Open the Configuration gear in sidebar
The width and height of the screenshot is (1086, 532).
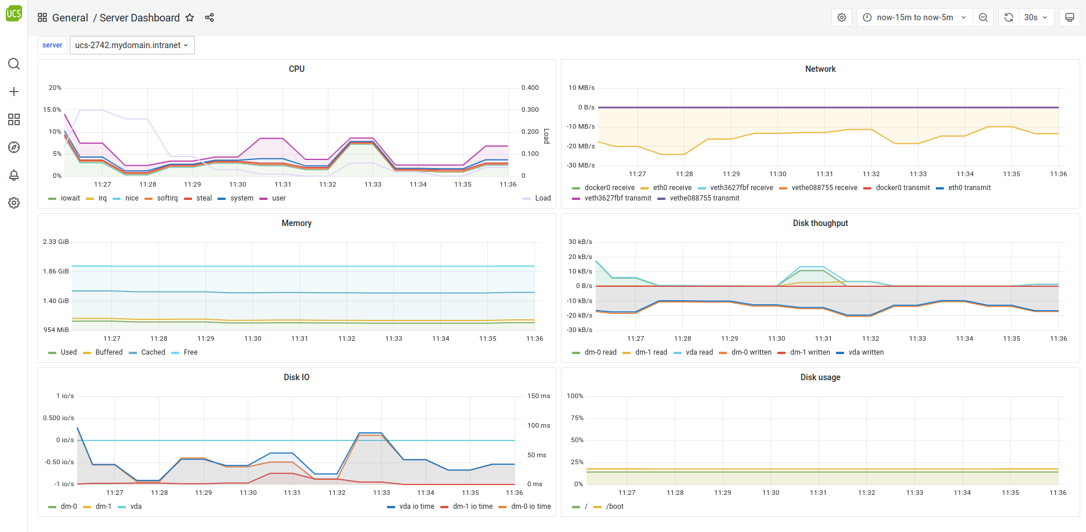tap(14, 203)
